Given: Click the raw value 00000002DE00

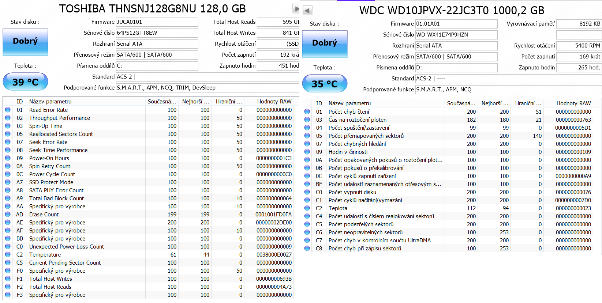Looking at the screenshot, I should pyautogui.click(x=274, y=223).
